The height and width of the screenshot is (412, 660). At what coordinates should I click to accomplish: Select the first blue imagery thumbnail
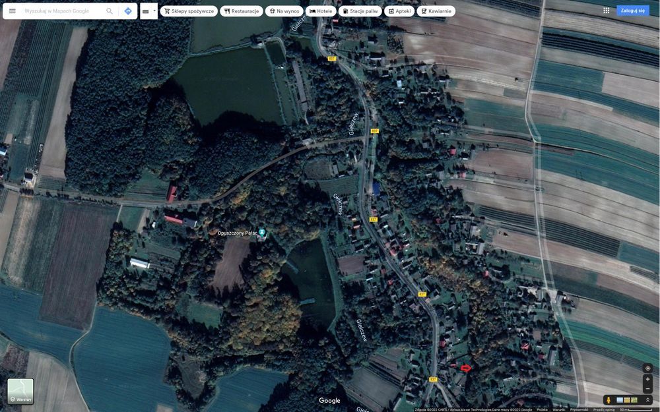(x=620, y=400)
